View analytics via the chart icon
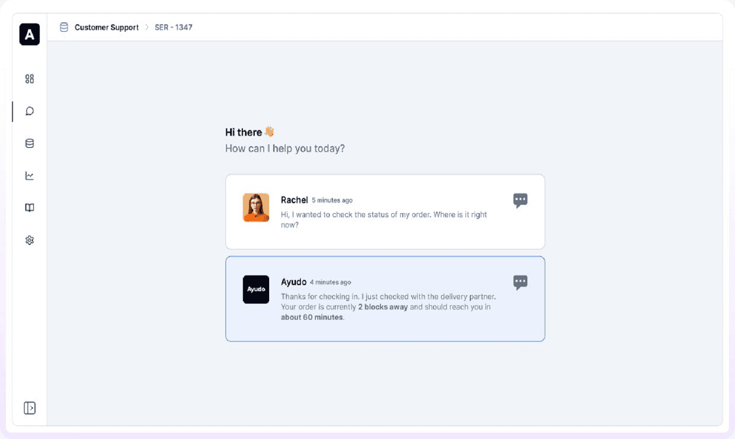Image resolution: width=735 pixels, height=439 pixels. click(29, 176)
